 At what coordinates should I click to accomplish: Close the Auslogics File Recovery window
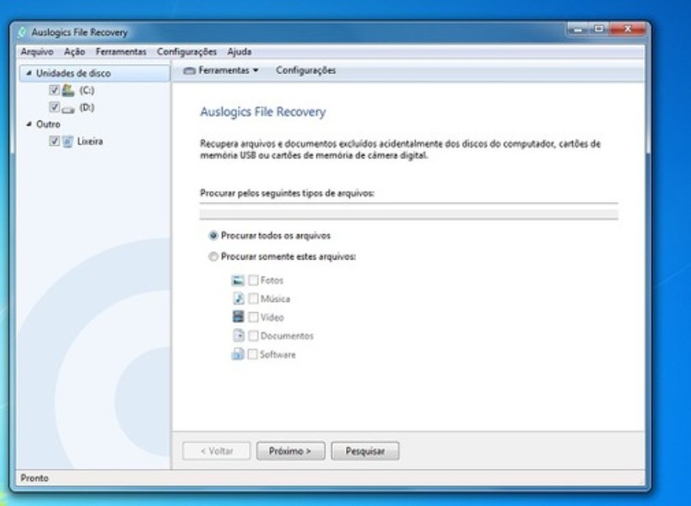628,29
